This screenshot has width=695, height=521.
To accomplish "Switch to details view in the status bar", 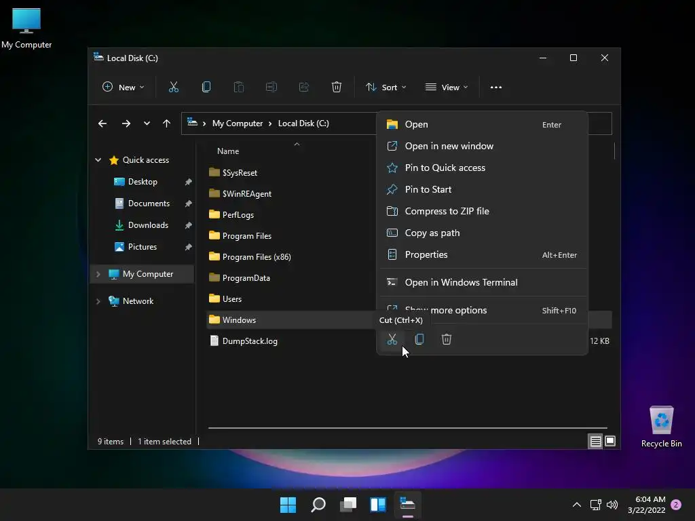I will click(595, 441).
